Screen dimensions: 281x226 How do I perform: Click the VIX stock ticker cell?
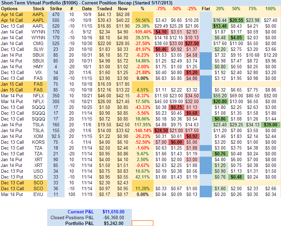[x=39, y=73]
